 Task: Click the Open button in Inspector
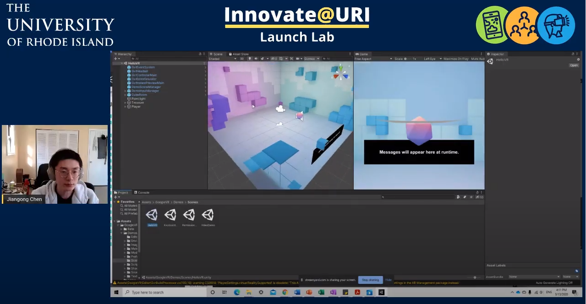574,65
